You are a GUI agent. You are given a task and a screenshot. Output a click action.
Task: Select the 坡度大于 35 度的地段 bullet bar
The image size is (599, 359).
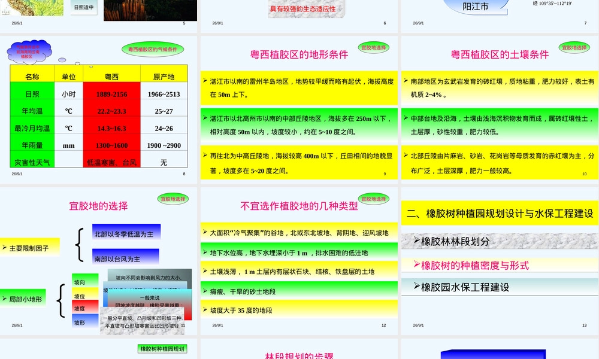pyautogui.click(x=299, y=310)
